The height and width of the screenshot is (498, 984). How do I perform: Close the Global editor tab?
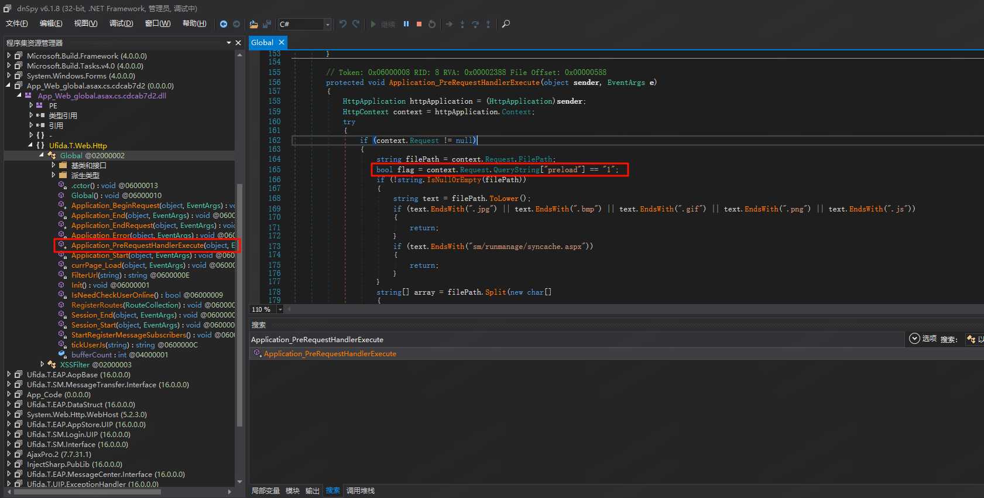point(282,42)
